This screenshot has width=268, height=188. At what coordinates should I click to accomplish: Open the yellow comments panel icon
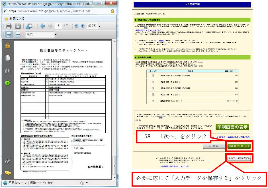coord(8,173)
